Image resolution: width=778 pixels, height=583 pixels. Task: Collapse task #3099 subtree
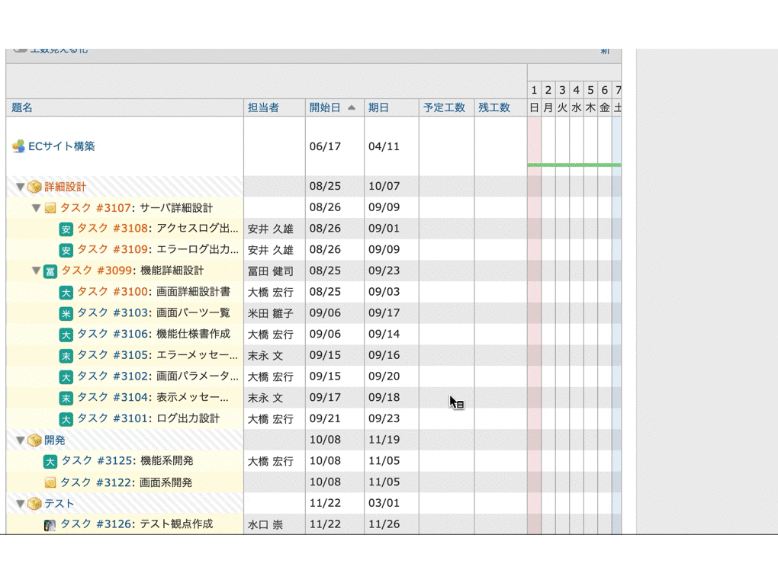coord(36,271)
